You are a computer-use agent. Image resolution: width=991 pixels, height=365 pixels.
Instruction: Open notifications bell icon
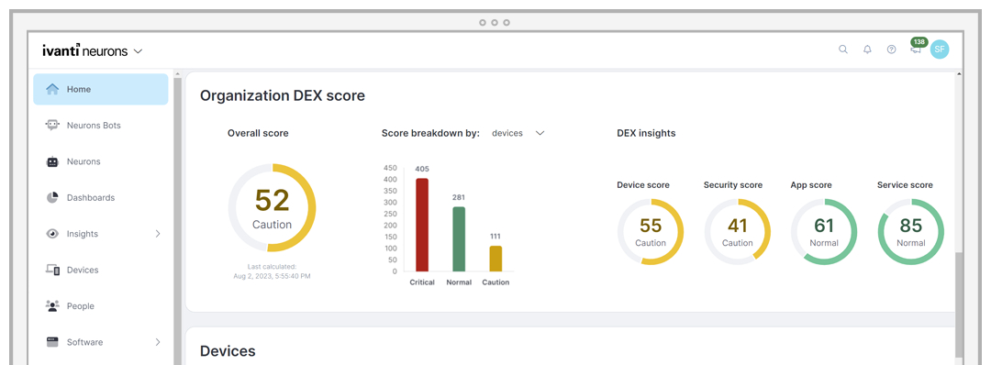click(x=867, y=50)
